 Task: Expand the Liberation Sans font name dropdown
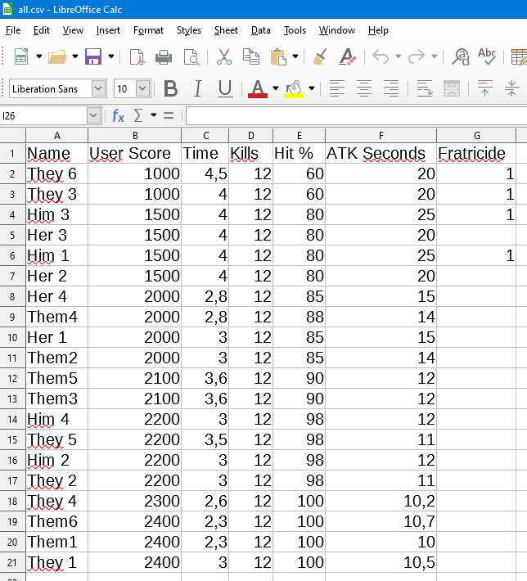coord(99,88)
